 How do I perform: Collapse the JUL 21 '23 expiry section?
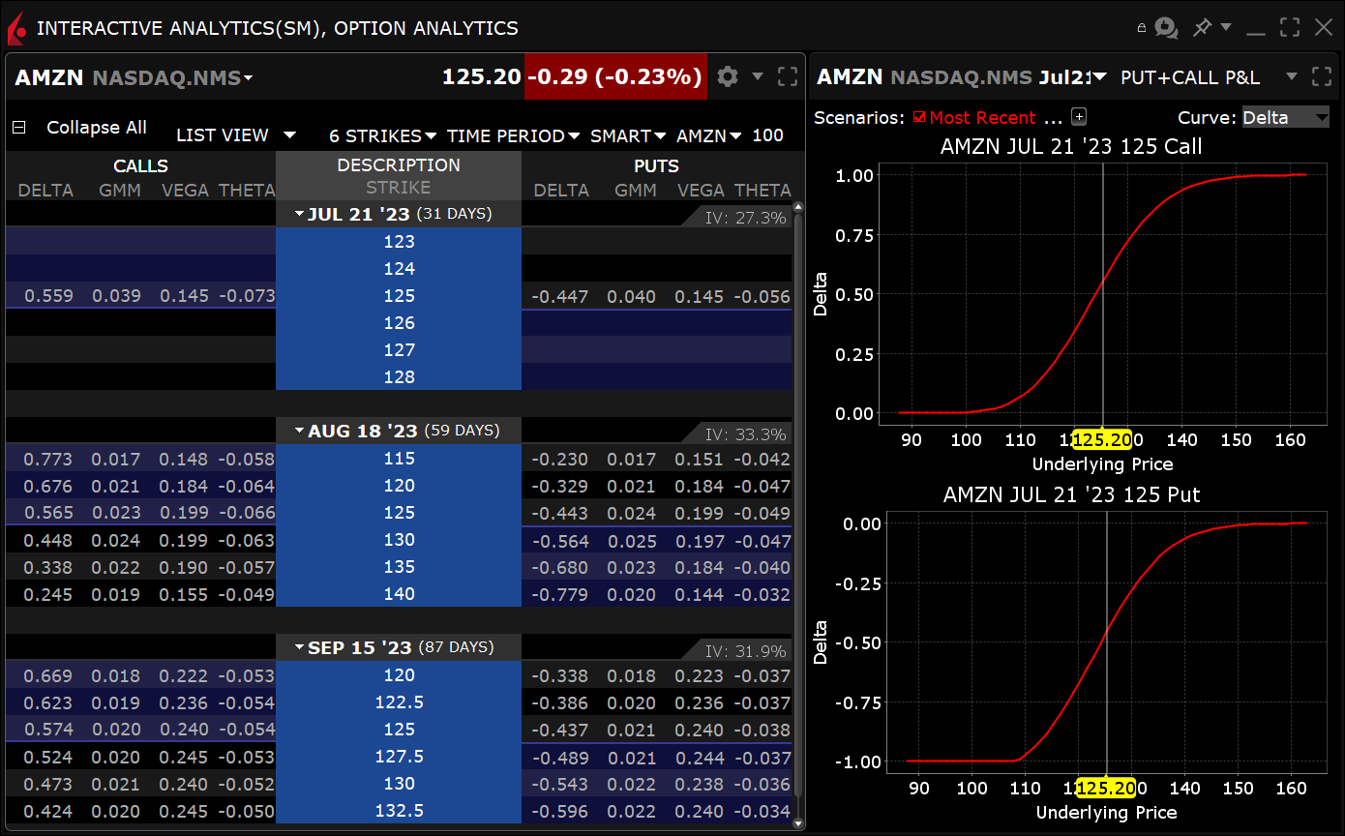coord(300,214)
